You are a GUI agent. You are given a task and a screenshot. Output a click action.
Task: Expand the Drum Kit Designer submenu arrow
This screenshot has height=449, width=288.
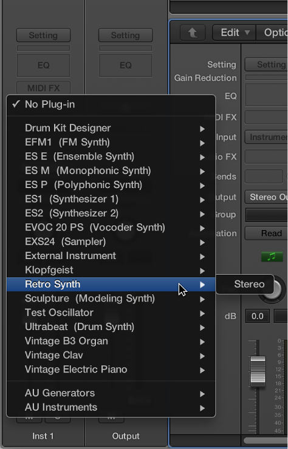click(x=202, y=129)
